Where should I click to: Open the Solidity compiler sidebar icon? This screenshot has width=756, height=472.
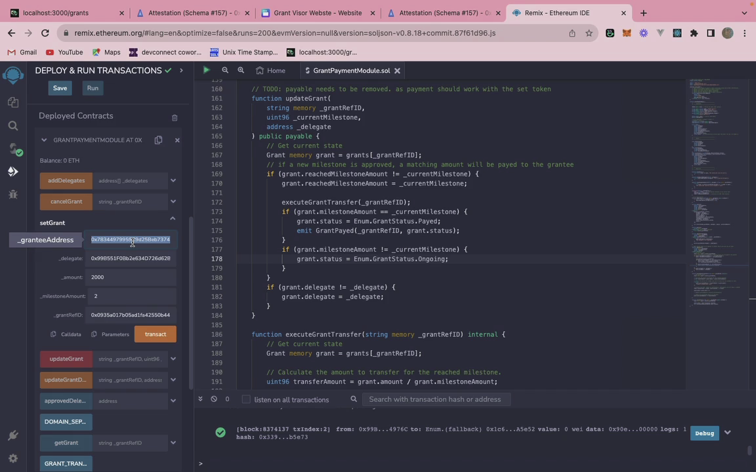[x=14, y=149]
